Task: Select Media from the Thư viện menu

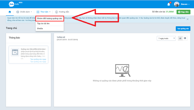Action: (x=40, y=28)
